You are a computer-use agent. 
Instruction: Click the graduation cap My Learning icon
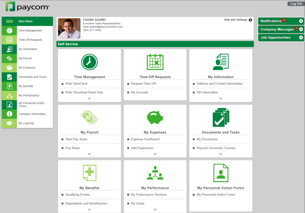coord(9,123)
